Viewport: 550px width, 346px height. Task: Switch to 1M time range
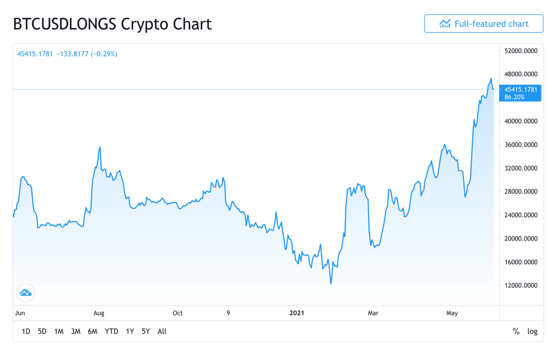tap(59, 332)
